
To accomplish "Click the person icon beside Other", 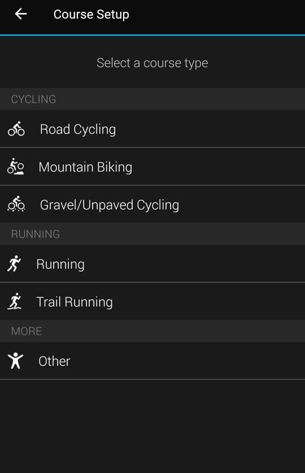I will click(x=15, y=361).
